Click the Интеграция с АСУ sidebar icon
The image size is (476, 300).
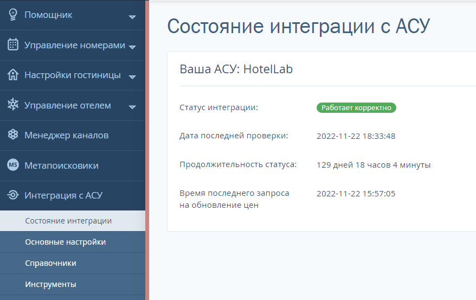pyautogui.click(x=13, y=195)
